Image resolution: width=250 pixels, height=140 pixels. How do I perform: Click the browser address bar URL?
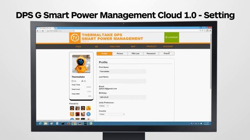61,31
